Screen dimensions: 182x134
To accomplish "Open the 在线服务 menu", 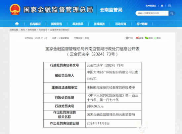I will (x=99, y=24).
